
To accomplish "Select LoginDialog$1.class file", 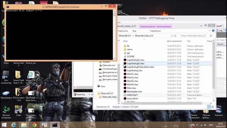I will [135, 60].
